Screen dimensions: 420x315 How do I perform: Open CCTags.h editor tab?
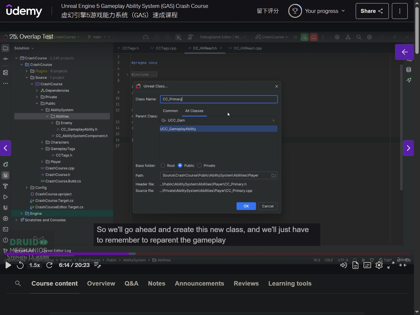pyautogui.click(x=128, y=48)
